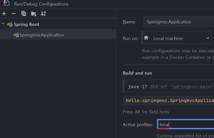This screenshot has width=214, height=138.
Task: Collapse the Spring Boot tree node
Action: (x=3, y=24)
